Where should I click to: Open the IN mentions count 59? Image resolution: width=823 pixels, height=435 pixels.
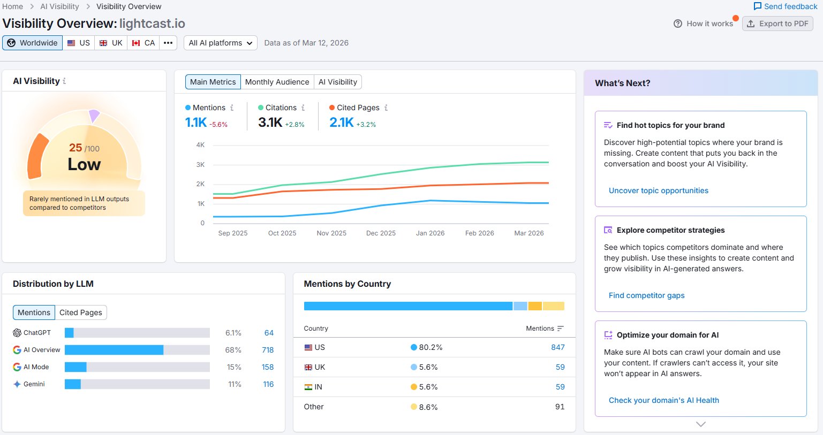560,387
